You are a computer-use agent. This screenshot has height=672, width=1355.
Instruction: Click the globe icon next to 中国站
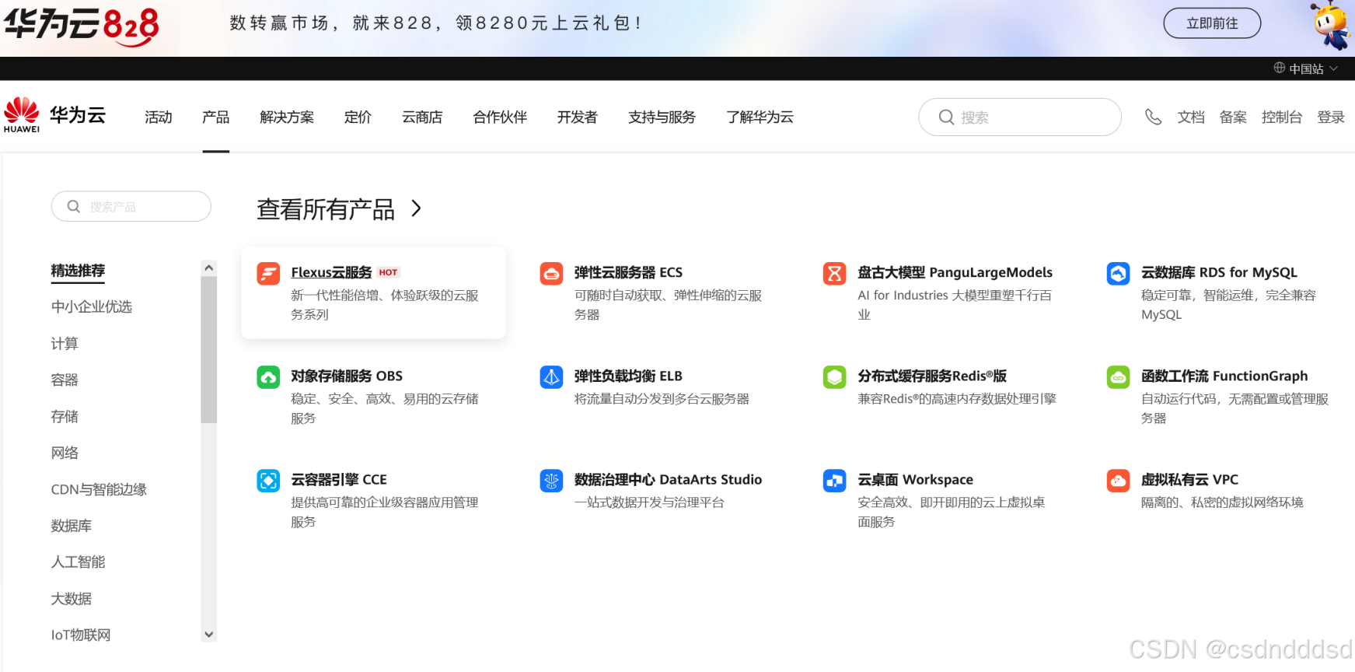1279,68
